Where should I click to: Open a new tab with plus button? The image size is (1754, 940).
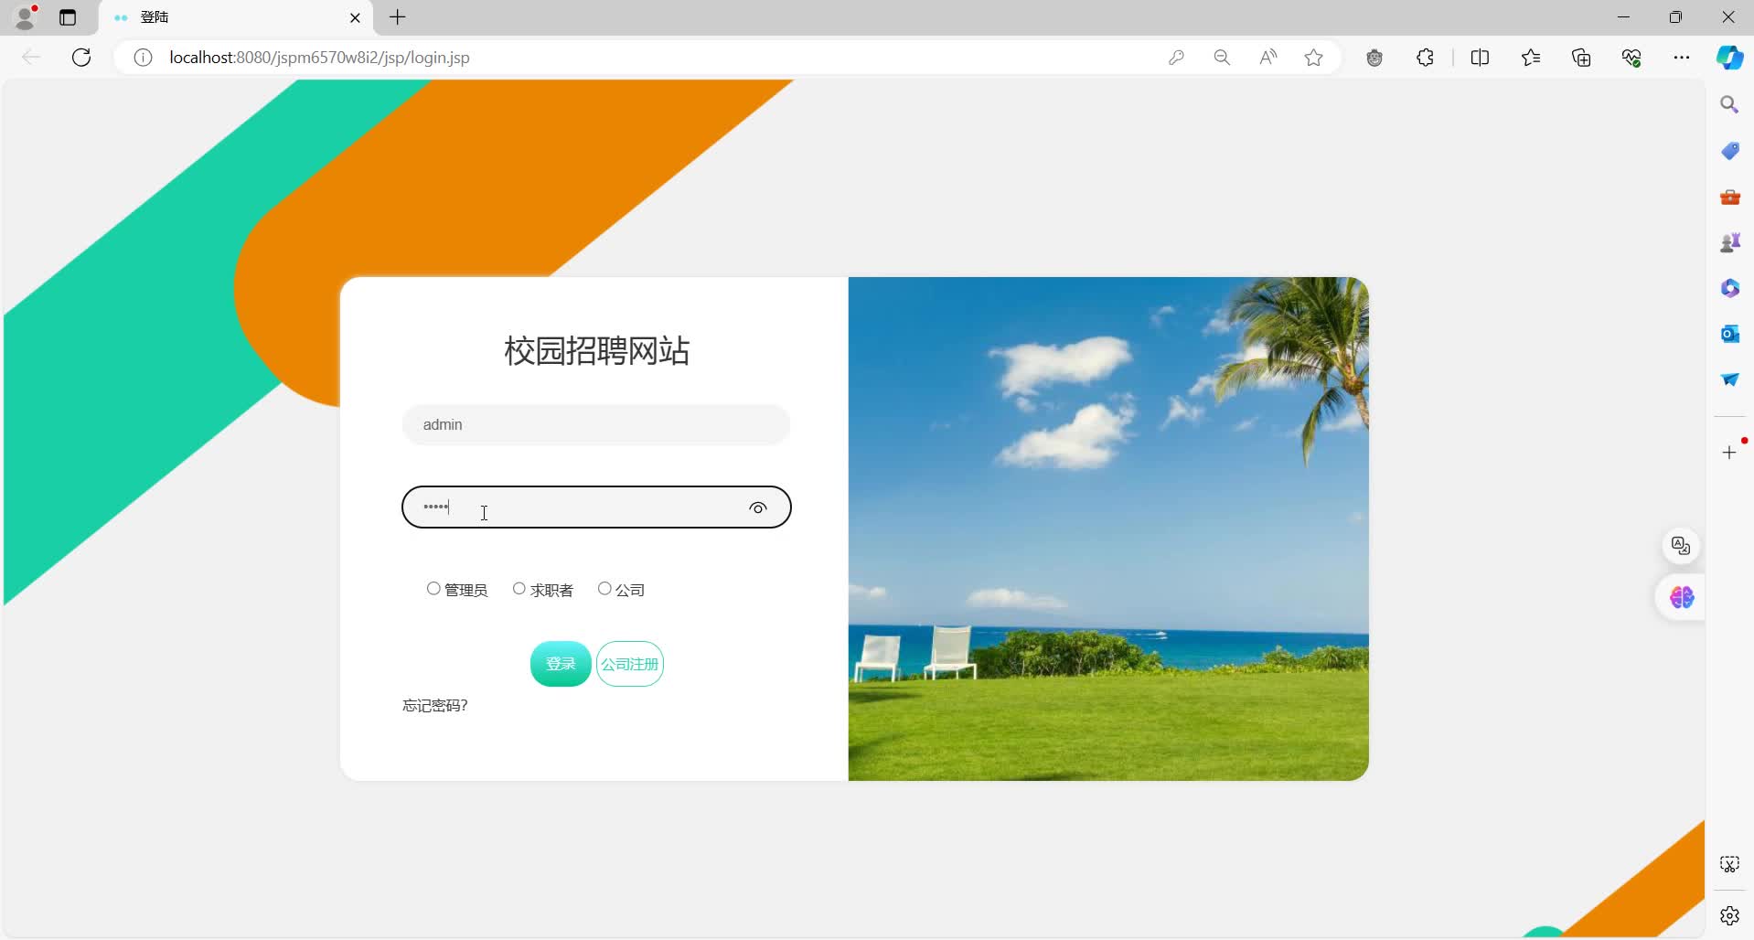pos(398,17)
